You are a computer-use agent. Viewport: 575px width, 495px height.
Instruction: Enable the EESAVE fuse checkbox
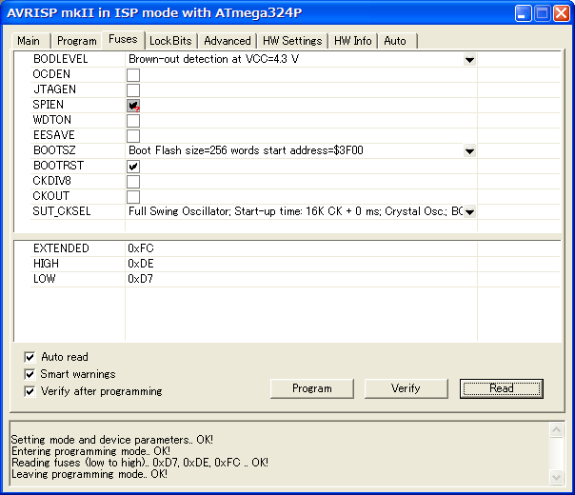tap(133, 136)
